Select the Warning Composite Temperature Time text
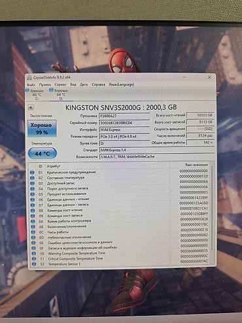 (x=77, y=253)
